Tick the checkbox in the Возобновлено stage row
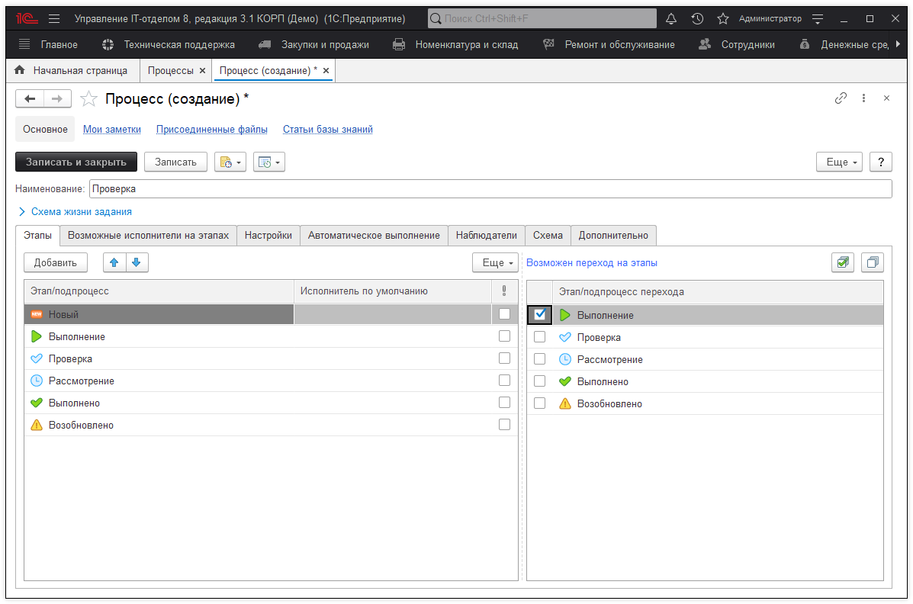This screenshot has width=913, height=604. click(x=504, y=425)
